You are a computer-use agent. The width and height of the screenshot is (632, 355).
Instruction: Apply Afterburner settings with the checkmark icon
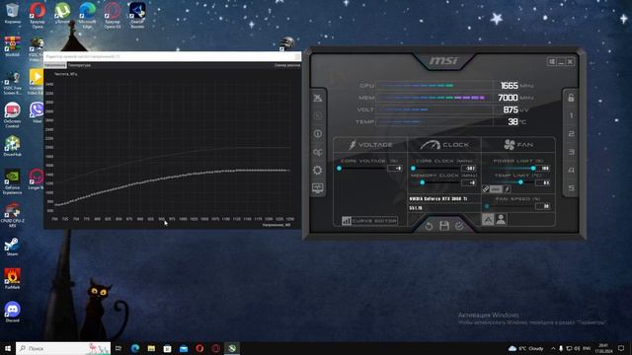click(459, 226)
